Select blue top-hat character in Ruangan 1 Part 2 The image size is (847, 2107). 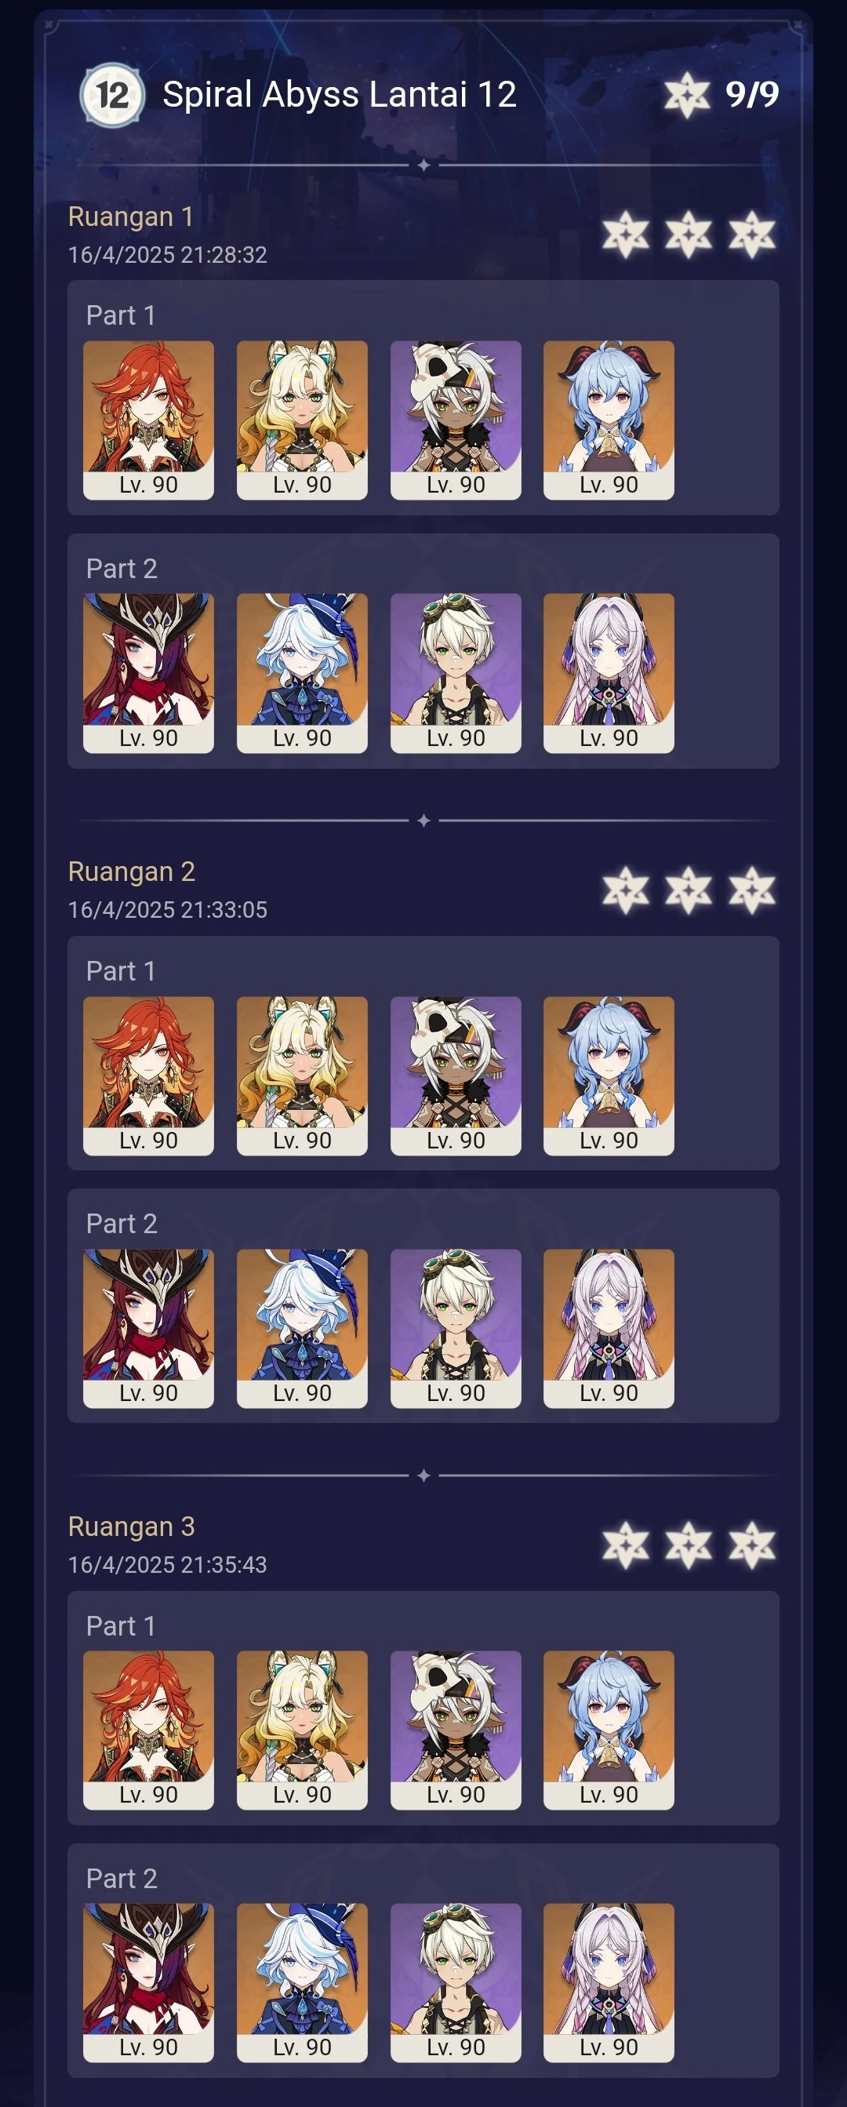tap(303, 673)
